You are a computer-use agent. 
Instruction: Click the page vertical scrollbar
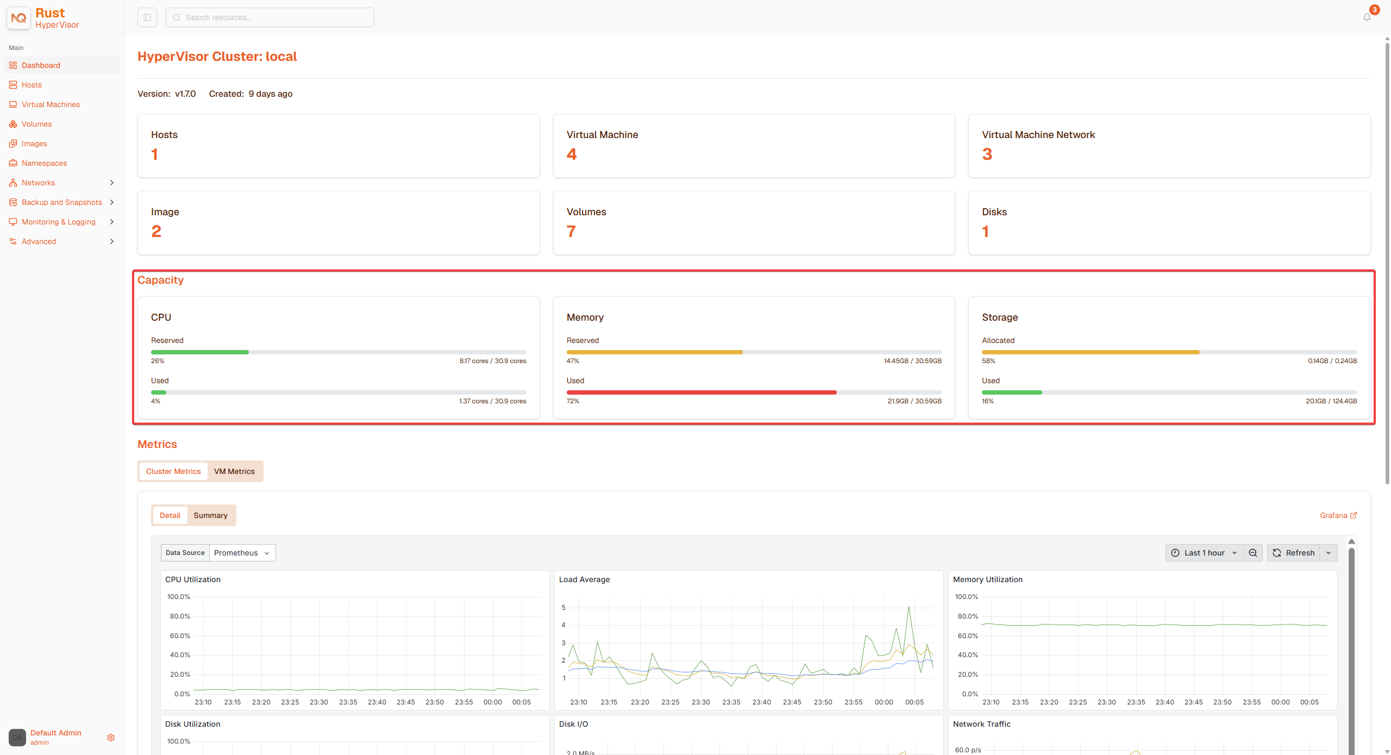1387,263
